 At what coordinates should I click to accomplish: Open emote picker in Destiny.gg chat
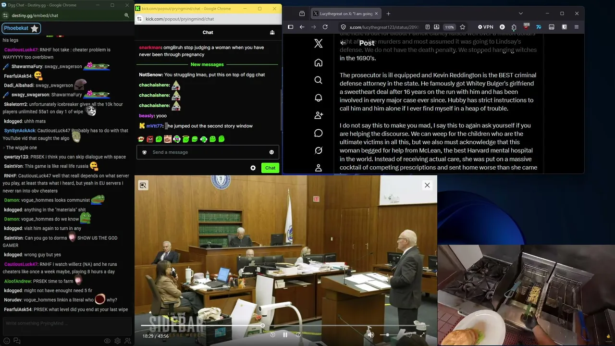coord(7,341)
